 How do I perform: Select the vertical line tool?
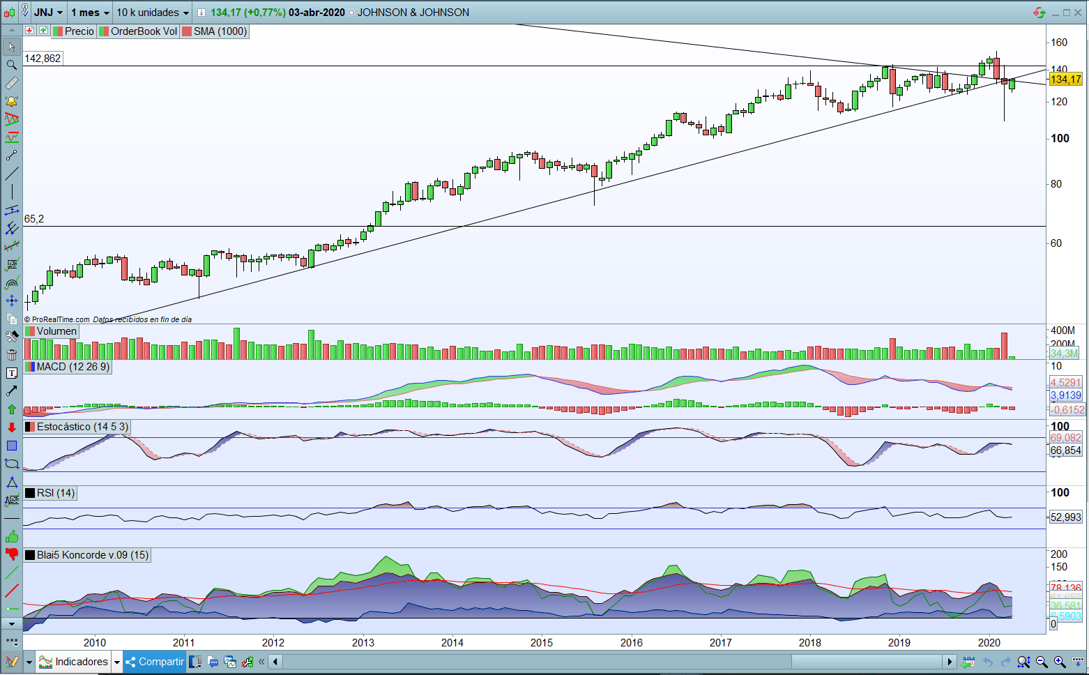coord(11,192)
